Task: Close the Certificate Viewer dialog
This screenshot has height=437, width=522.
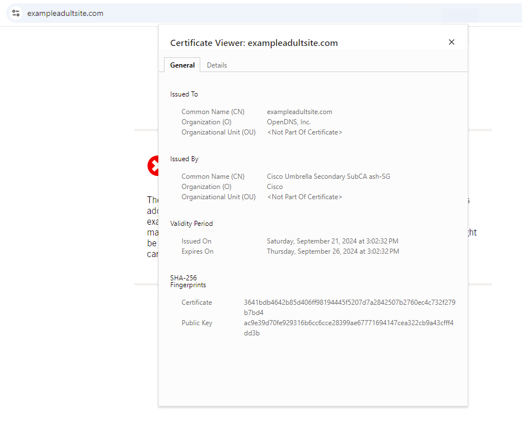Action: (452, 42)
